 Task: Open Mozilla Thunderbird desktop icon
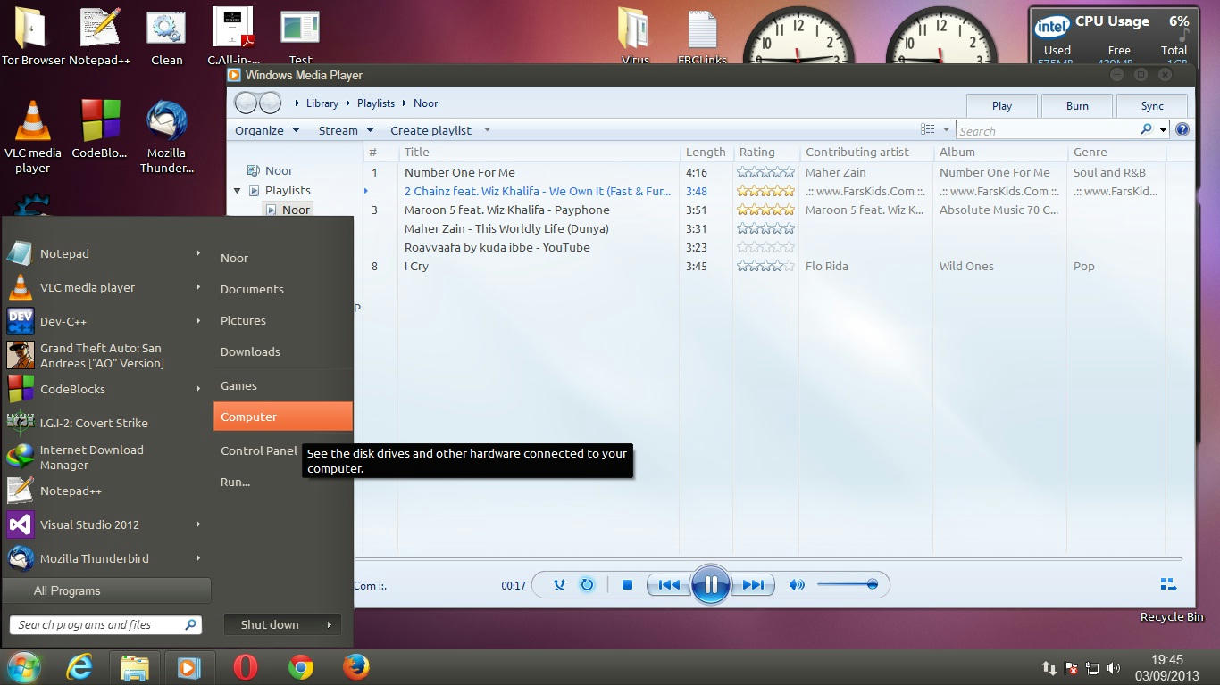pos(166,136)
